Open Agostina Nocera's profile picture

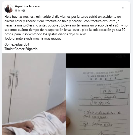point(9,8)
